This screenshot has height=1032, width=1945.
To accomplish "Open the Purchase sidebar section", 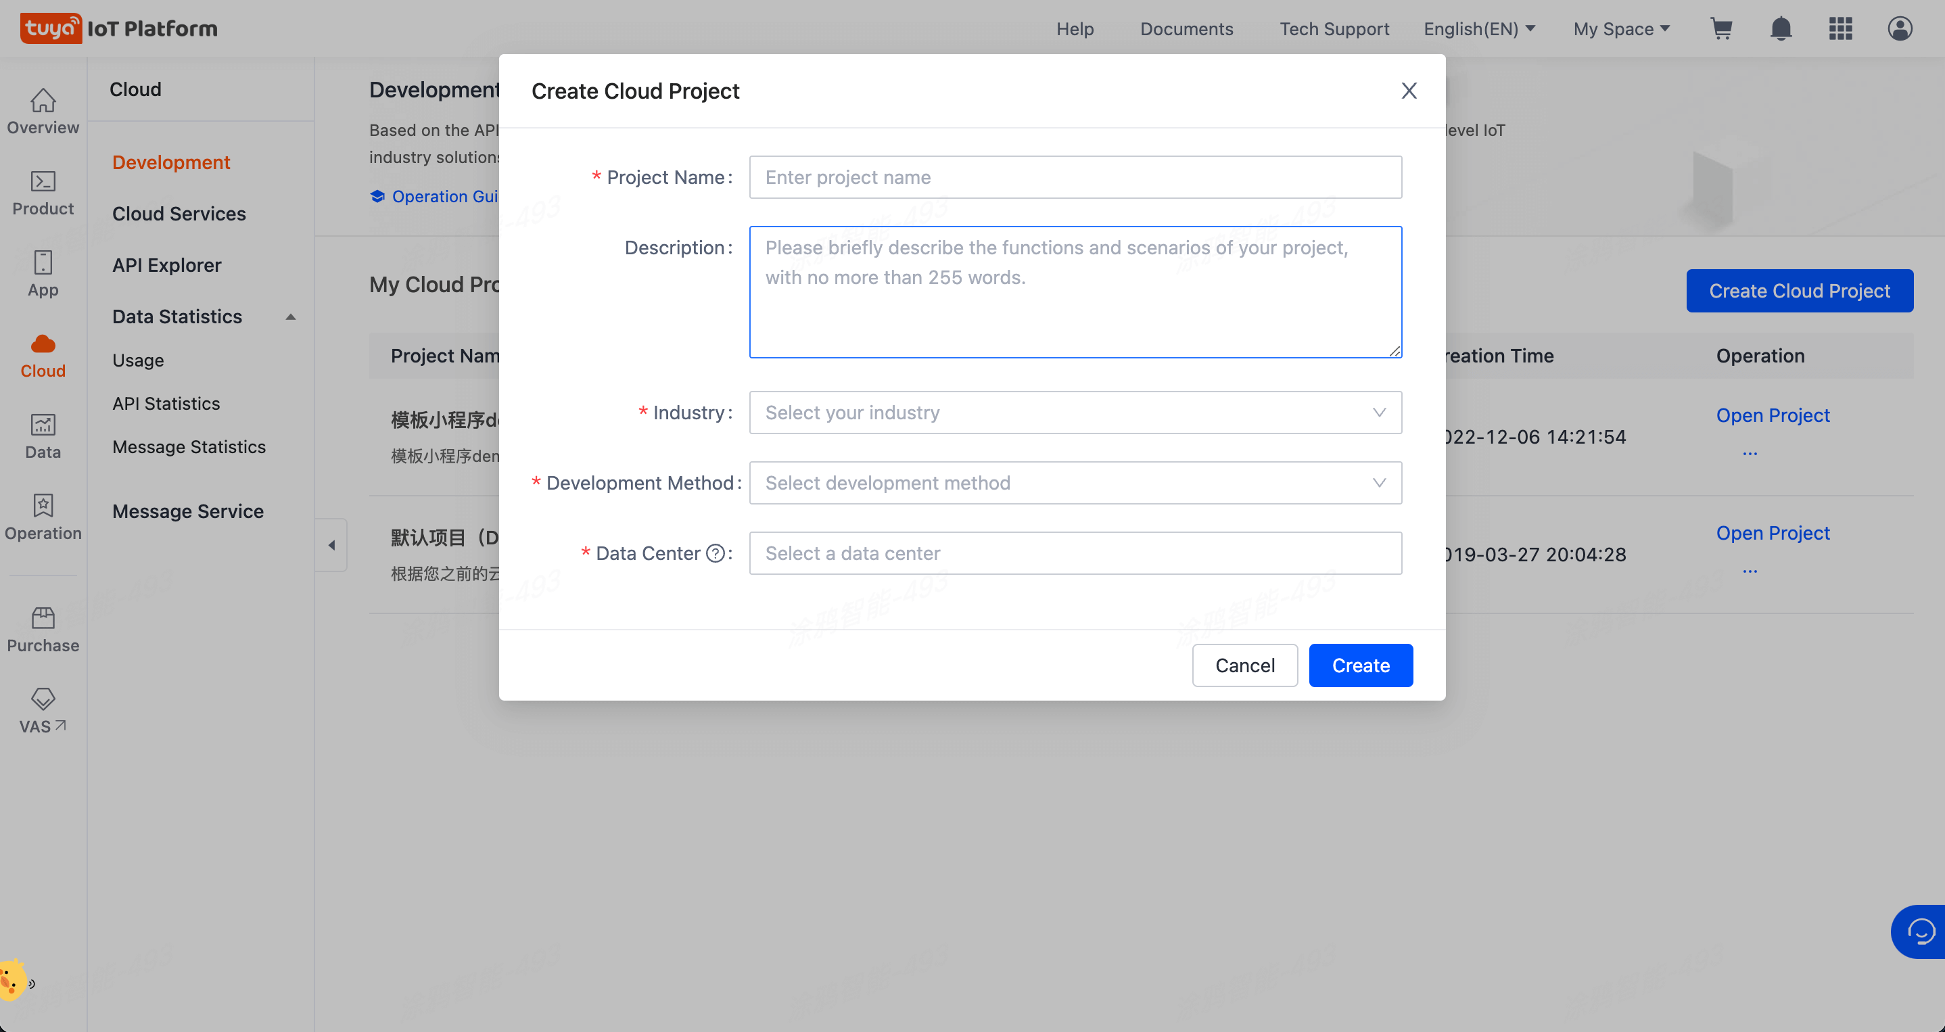I will [43, 630].
